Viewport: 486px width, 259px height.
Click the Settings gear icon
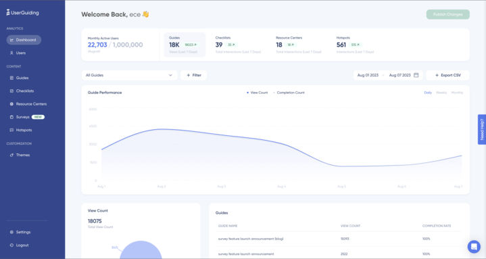(x=11, y=232)
